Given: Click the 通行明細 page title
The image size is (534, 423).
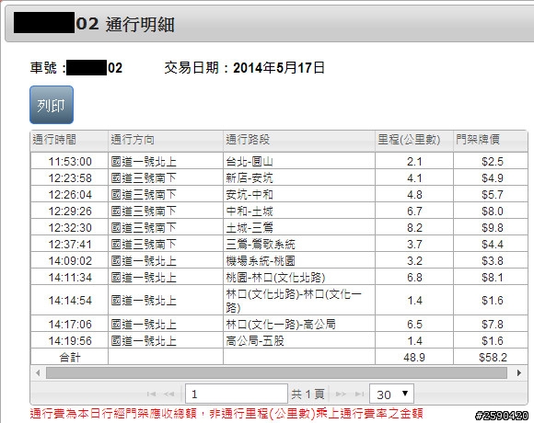Looking at the screenshot, I should pyautogui.click(x=140, y=25).
